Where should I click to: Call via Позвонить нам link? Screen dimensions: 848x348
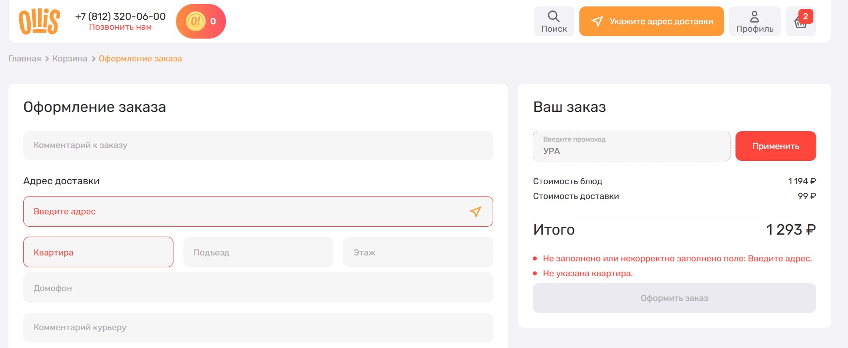120,27
